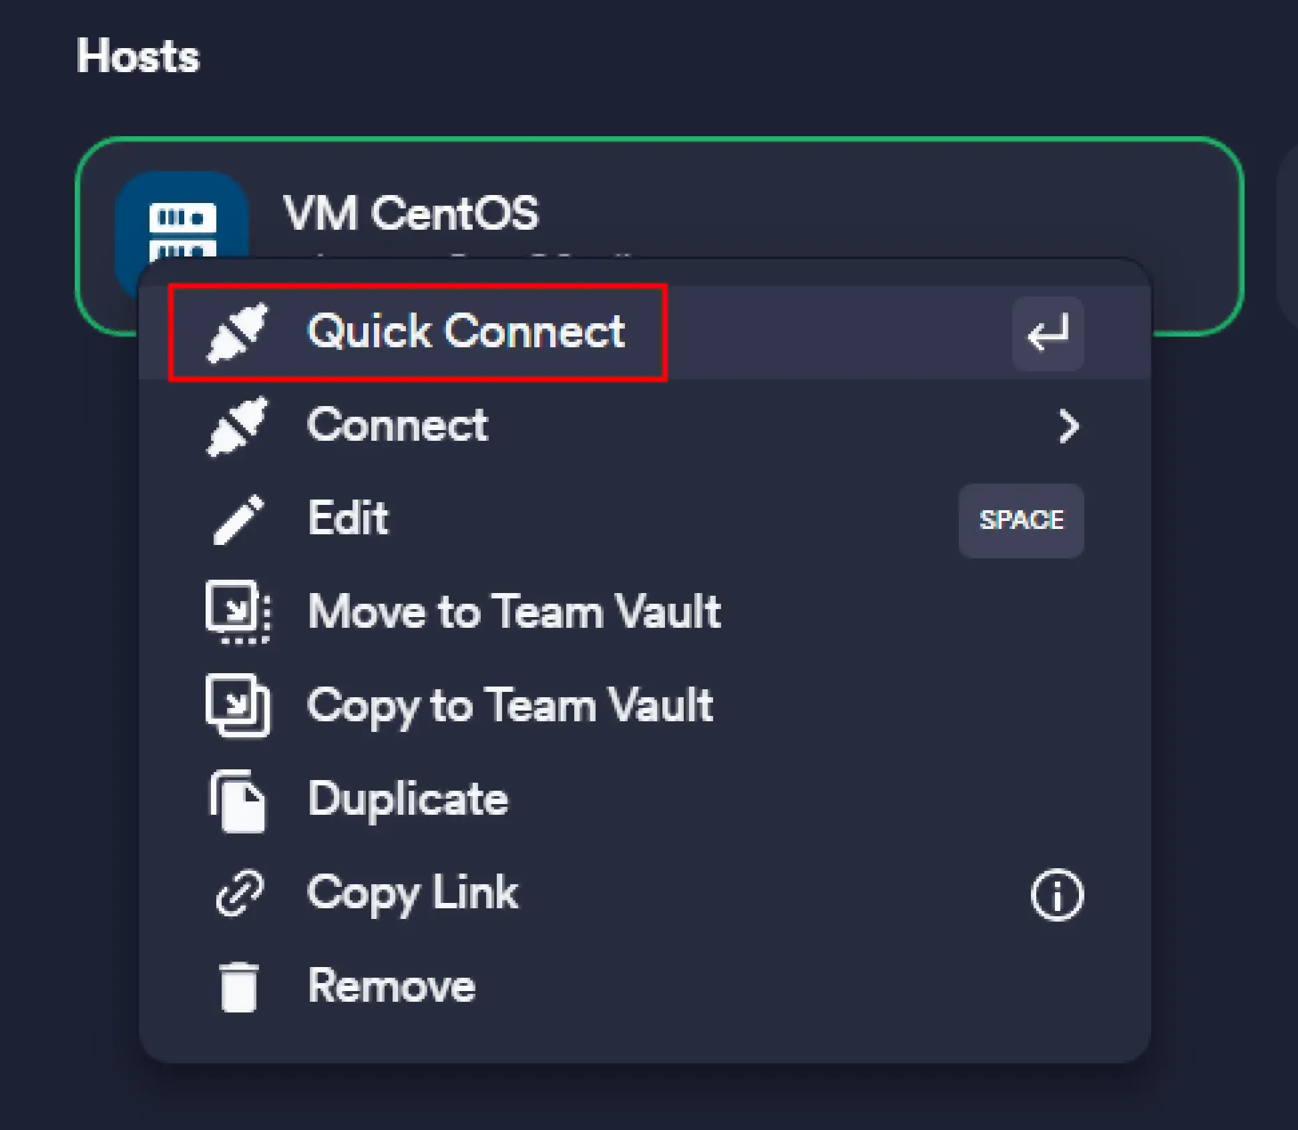Viewport: 1298px width, 1130px height.
Task: Select Edit in the context menu
Action: [348, 519]
